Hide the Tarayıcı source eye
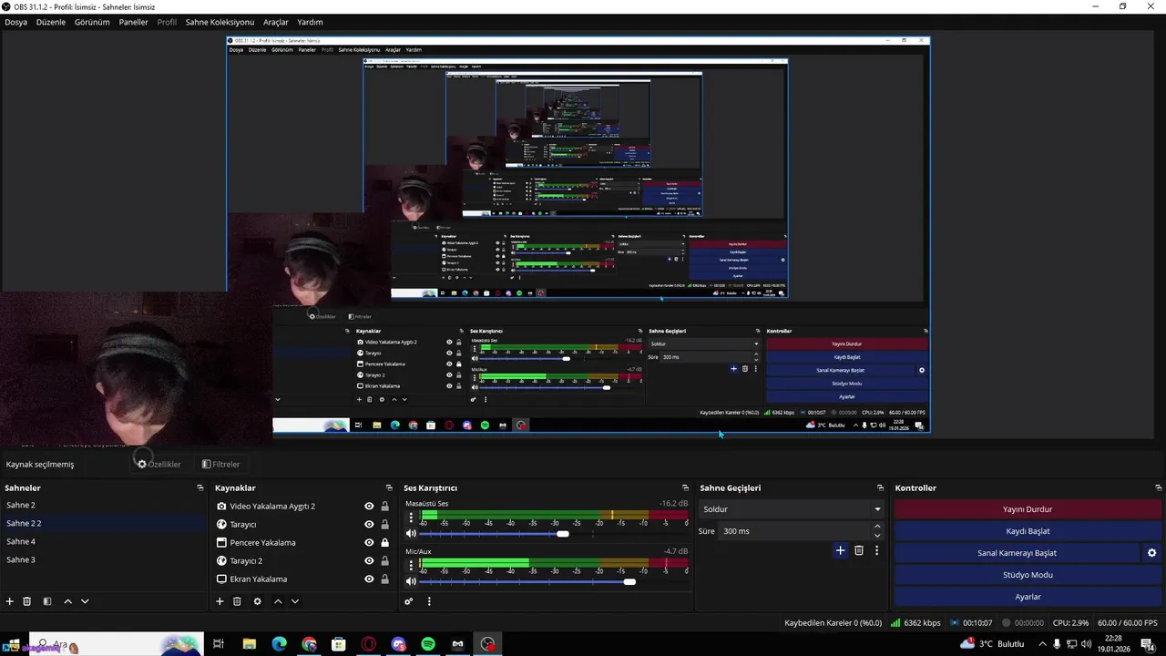 tap(369, 525)
